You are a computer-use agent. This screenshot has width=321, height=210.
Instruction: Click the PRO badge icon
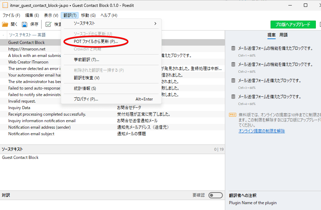click(232, 115)
